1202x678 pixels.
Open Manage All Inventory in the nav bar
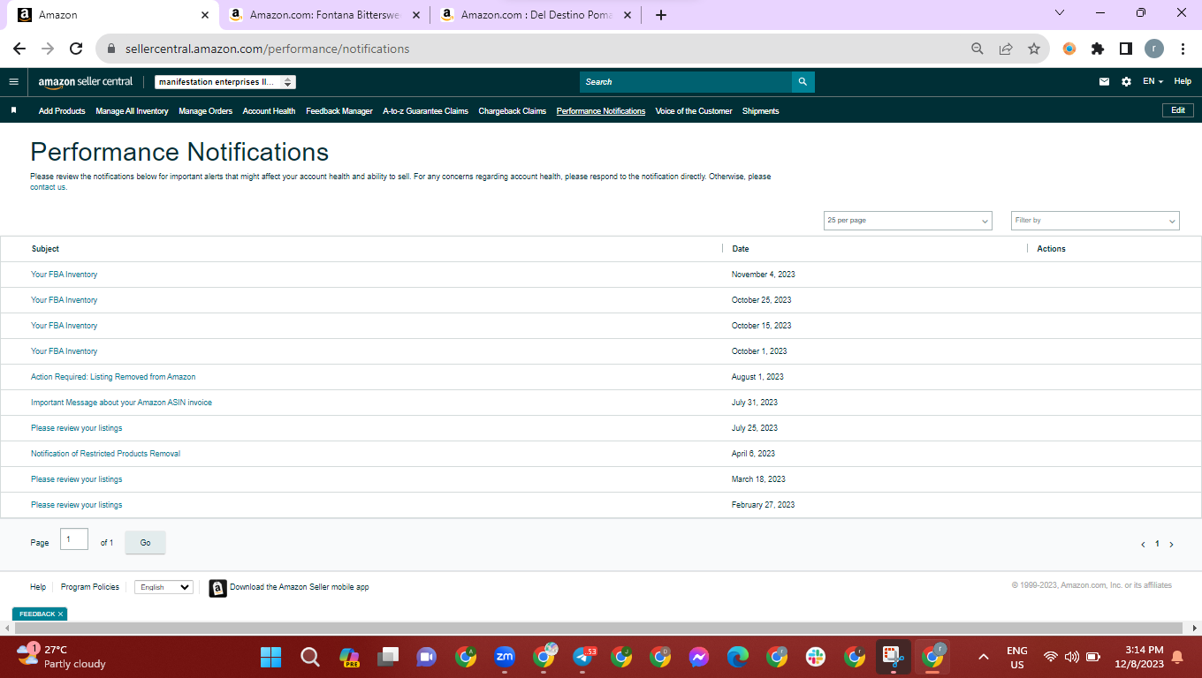[x=132, y=111]
